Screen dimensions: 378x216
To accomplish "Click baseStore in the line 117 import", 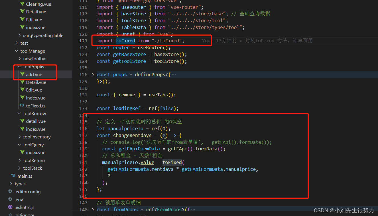I will [x=133, y=14].
